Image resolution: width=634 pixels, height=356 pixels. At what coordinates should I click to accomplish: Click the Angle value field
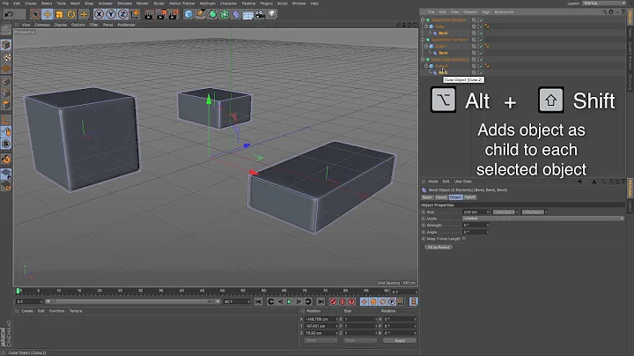click(x=475, y=233)
